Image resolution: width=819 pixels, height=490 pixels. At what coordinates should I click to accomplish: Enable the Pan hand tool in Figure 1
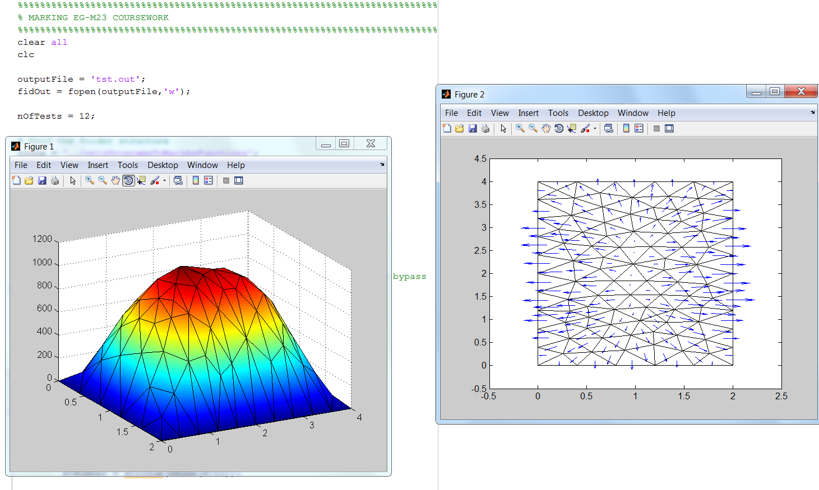[x=115, y=180]
